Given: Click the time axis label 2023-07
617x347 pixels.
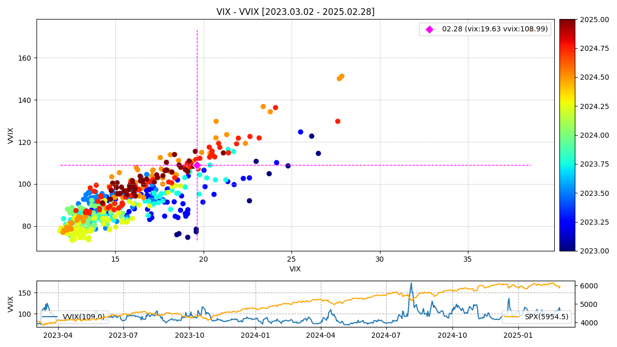Looking at the screenshot, I should coord(123,336).
